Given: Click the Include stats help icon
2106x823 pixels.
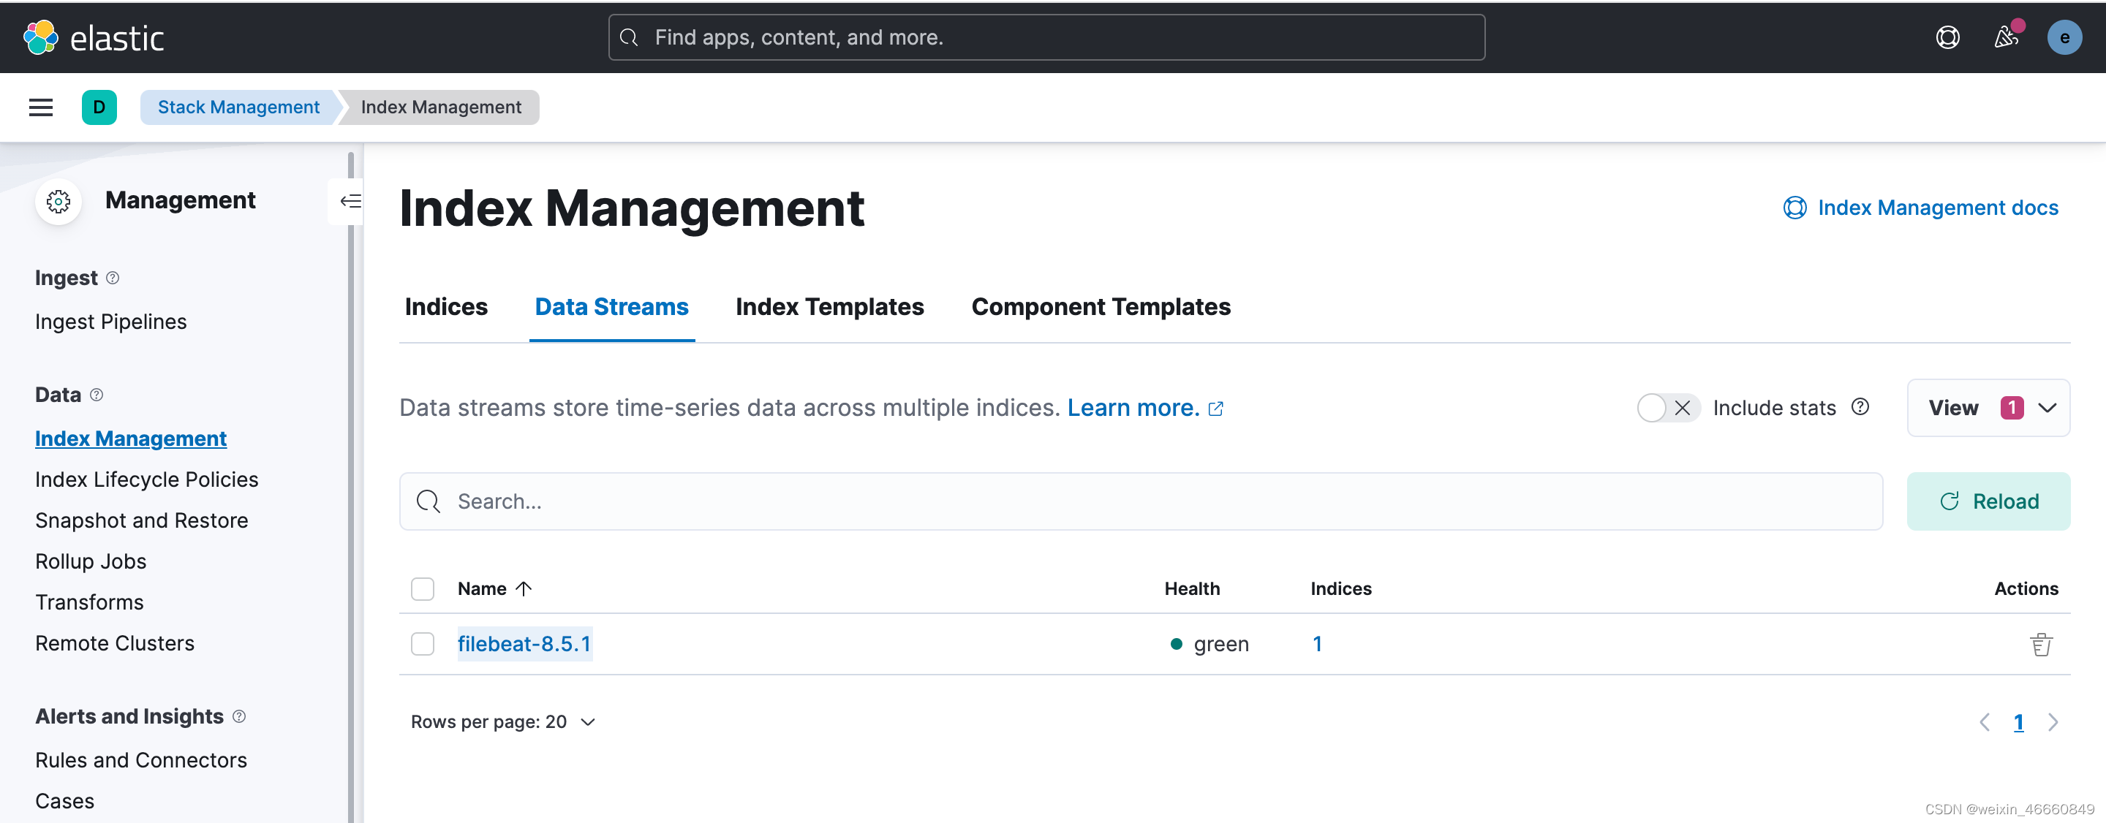Looking at the screenshot, I should (x=1860, y=407).
